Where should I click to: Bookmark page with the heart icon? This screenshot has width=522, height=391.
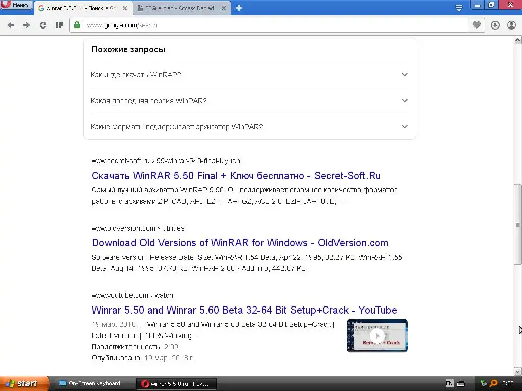[477, 25]
